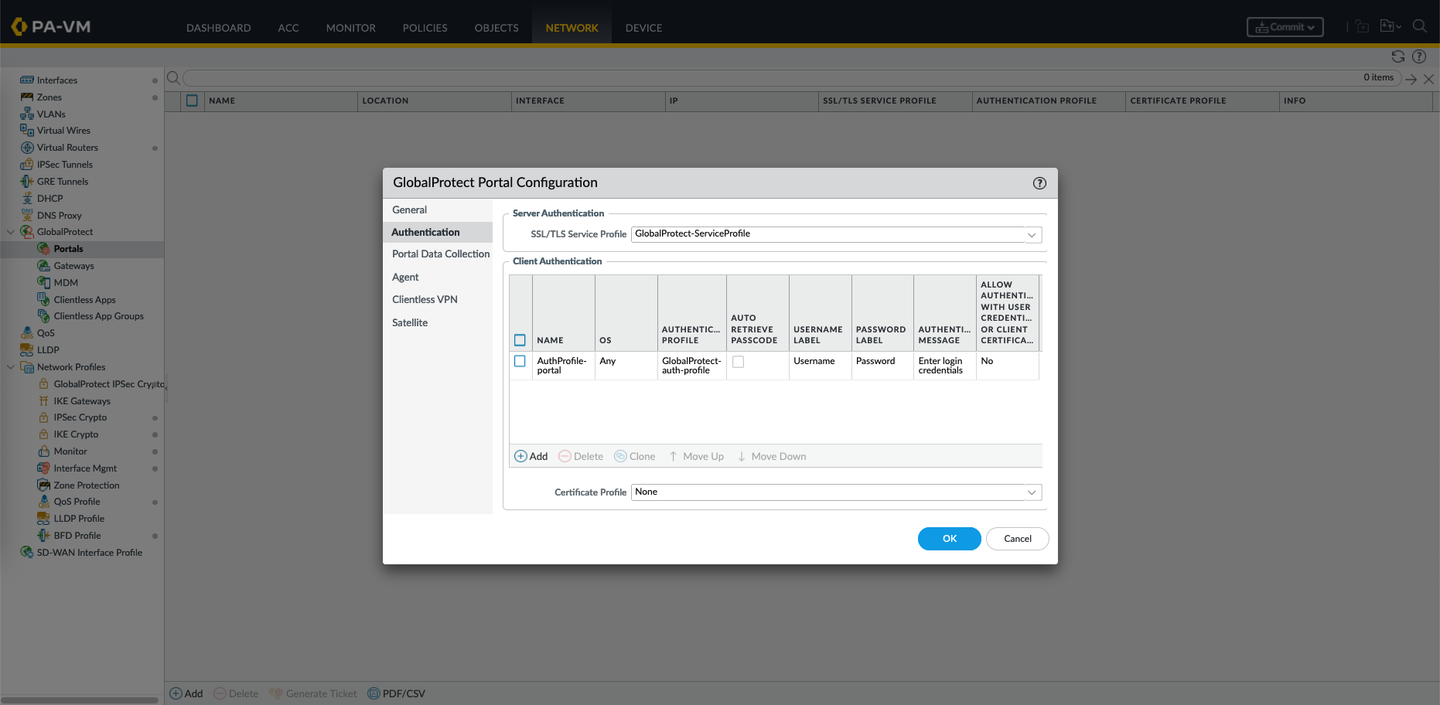The height and width of the screenshot is (705, 1440).
Task: Check the AuthProfile-portal row checkbox
Action: (x=520, y=361)
